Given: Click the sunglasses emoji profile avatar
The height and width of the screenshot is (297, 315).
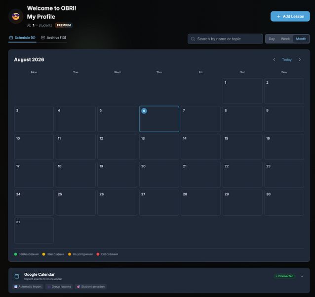Looking at the screenshot, I should (x=16, y=16).
